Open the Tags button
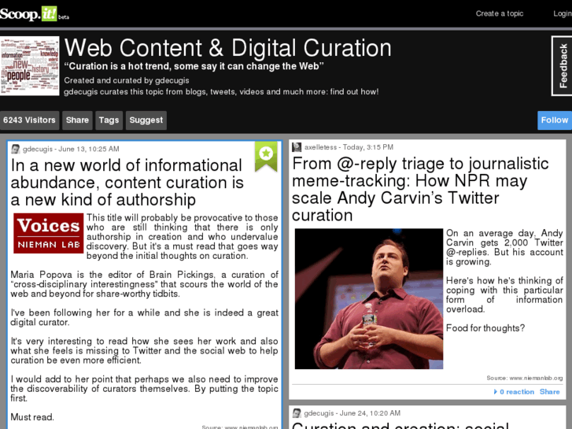 (x=109, y=120)
